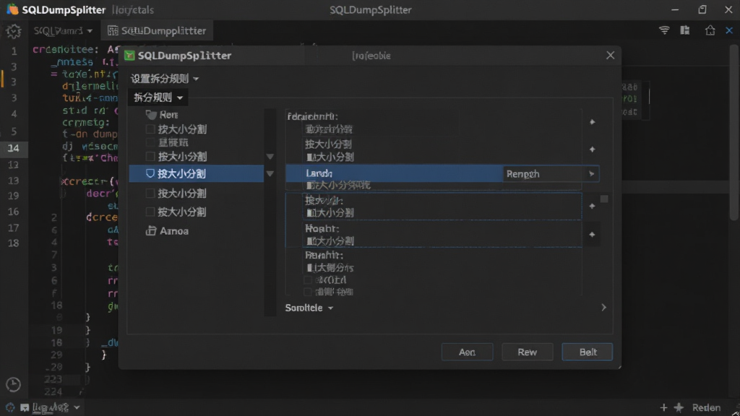Click the corner icon at bottom-right of window
The width and height of the screenshot is (740, 416).
(735, 412)
